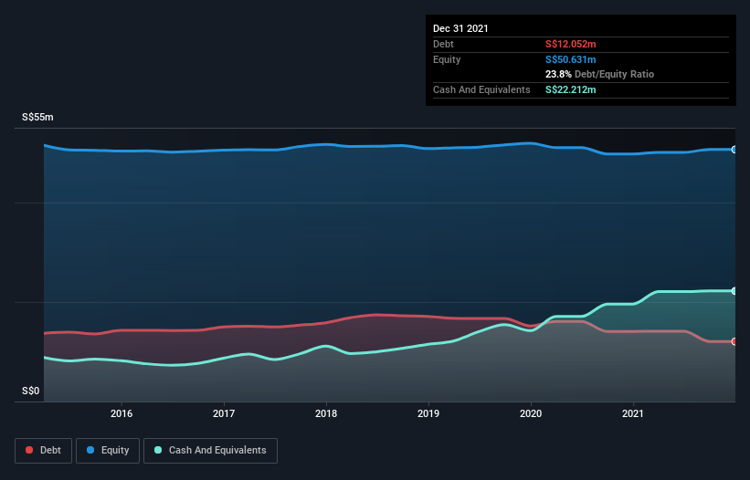This screenshot has height=480, width=750.
Task: Click the Debt line end marker
Action: [734, 341]
